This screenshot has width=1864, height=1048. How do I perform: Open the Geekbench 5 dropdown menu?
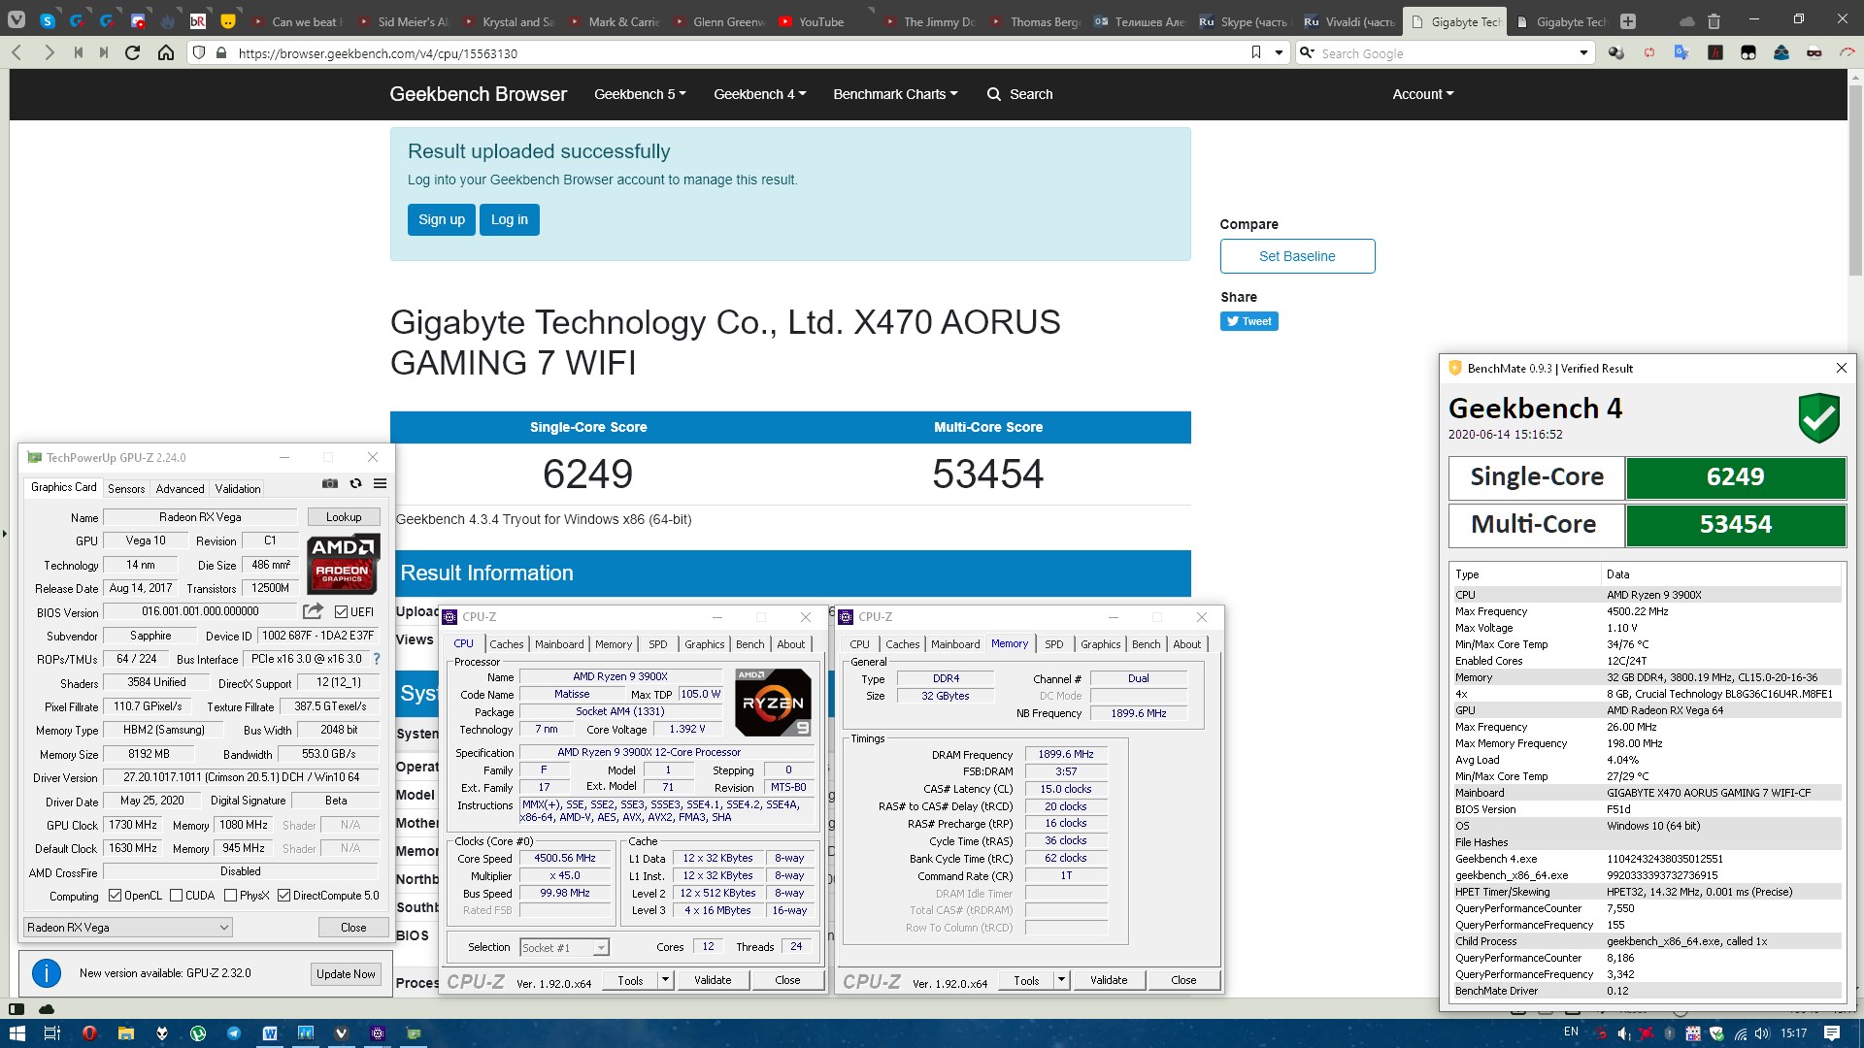coord(640,94)
